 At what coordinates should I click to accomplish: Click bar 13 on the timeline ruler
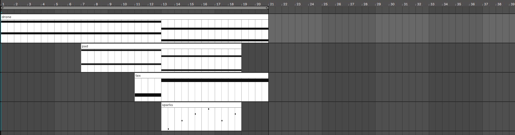pos(164,4)
